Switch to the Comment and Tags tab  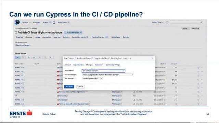pyautogui.click(x=113, y=65)
